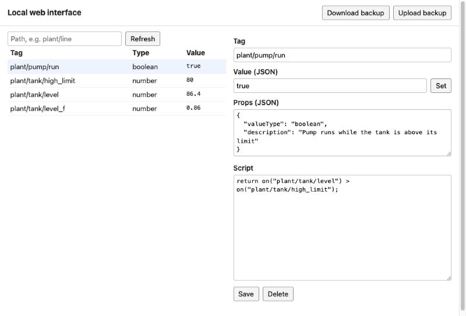Select the plant/tank/high_limit tag row
This screenshot has width=466, height=316.
point(116,81)
